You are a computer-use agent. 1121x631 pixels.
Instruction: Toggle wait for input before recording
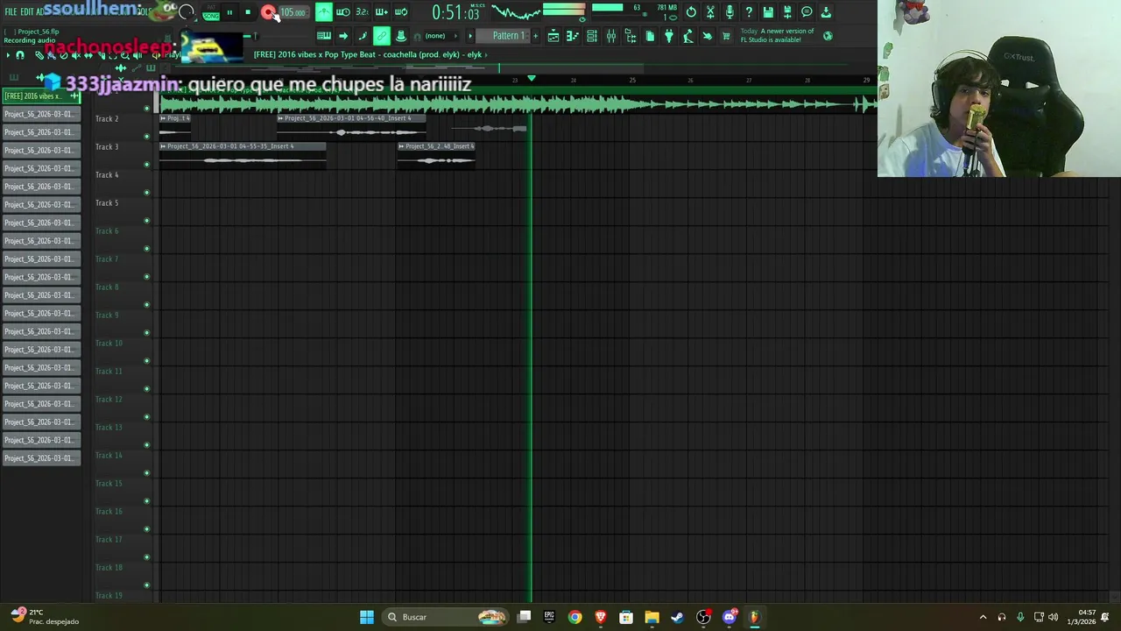[343, 12]
